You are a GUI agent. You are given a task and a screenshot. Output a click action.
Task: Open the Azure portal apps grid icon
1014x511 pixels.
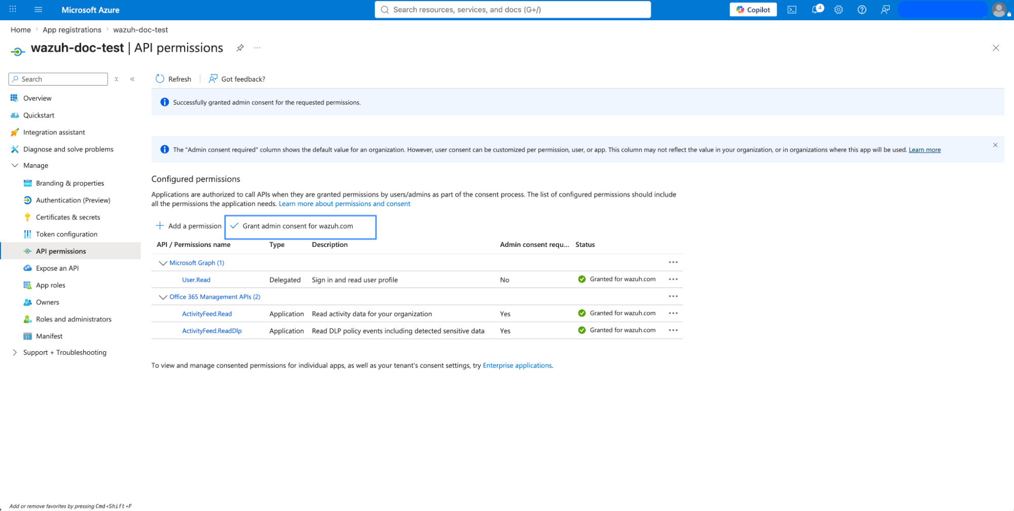point(13,9)
